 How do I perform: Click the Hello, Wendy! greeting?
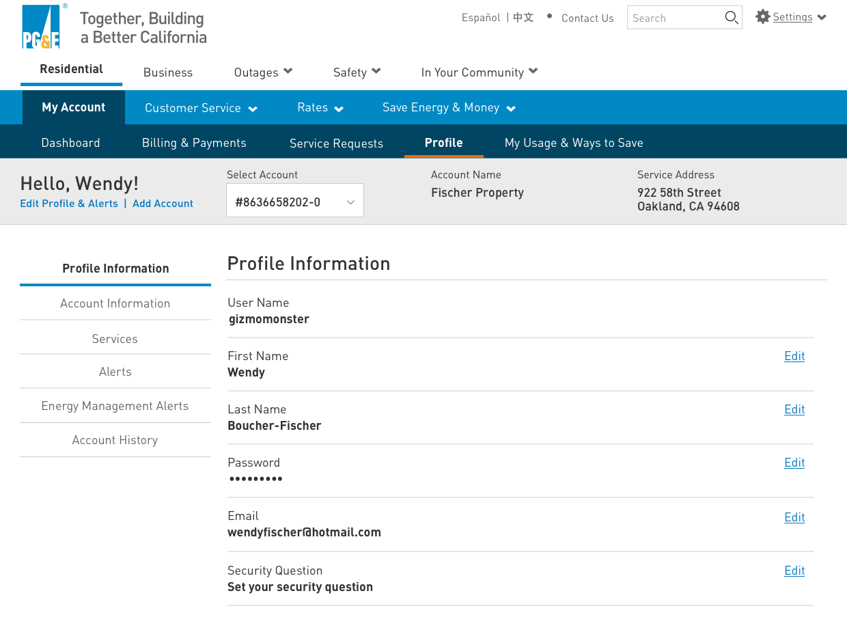79,183
